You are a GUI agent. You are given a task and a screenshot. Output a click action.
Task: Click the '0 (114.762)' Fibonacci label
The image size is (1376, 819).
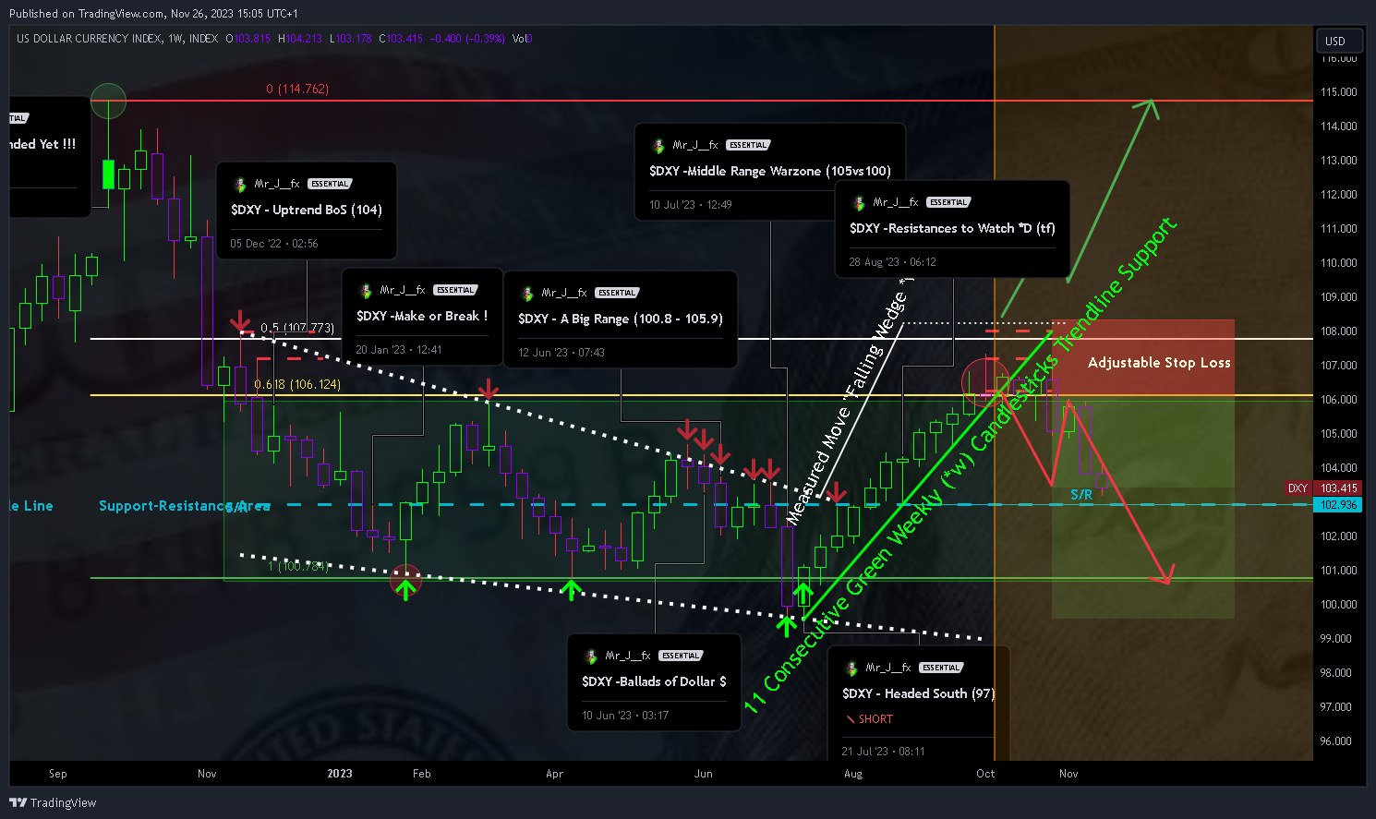pyautogui.click(x=297, y=90)
